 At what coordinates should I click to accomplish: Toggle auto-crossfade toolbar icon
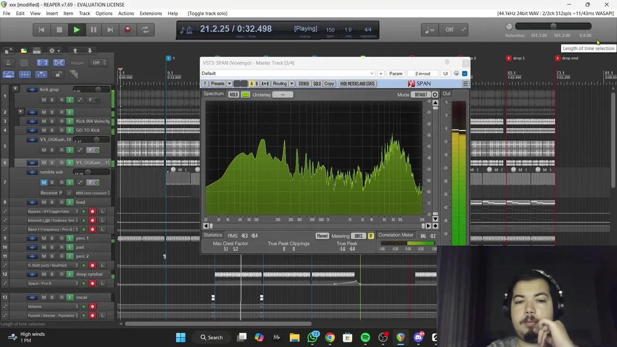pos(42,63)
